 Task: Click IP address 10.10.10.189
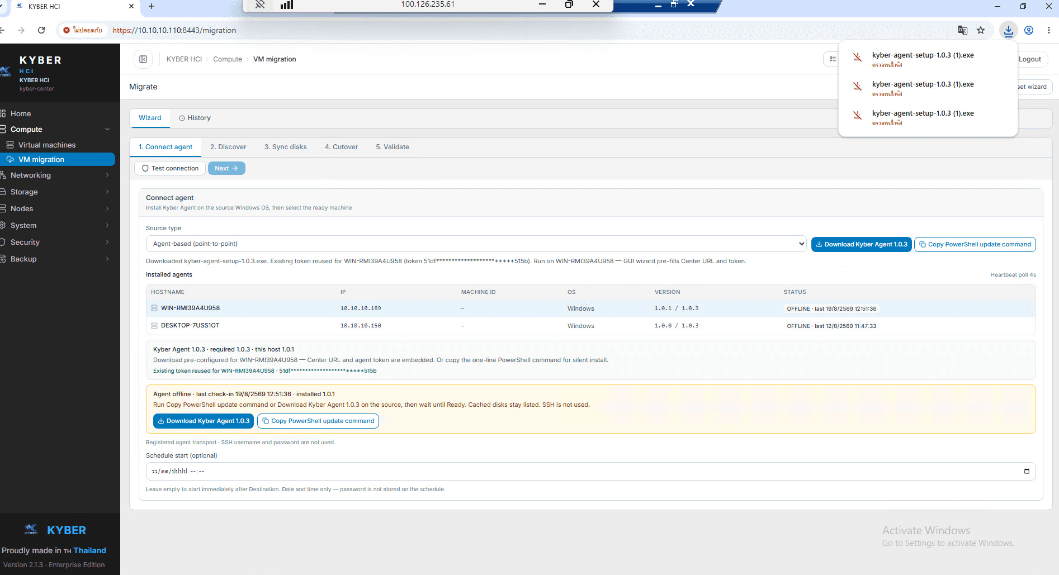tap(361, 308)
